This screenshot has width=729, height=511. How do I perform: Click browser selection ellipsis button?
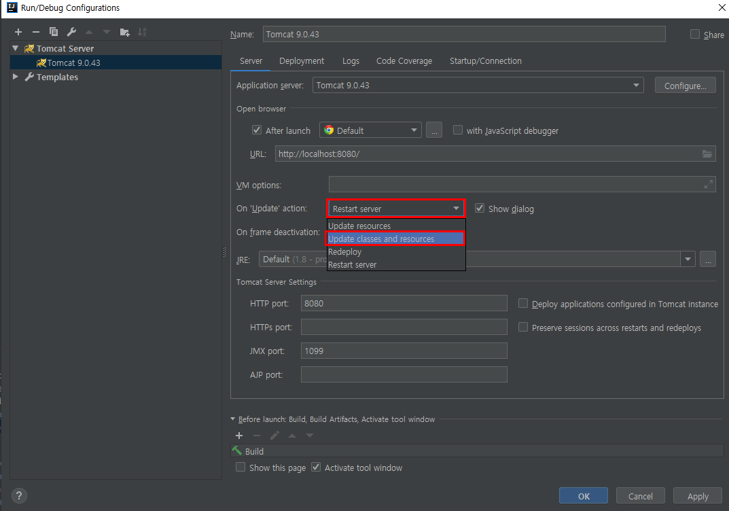[x=433, y=130]
